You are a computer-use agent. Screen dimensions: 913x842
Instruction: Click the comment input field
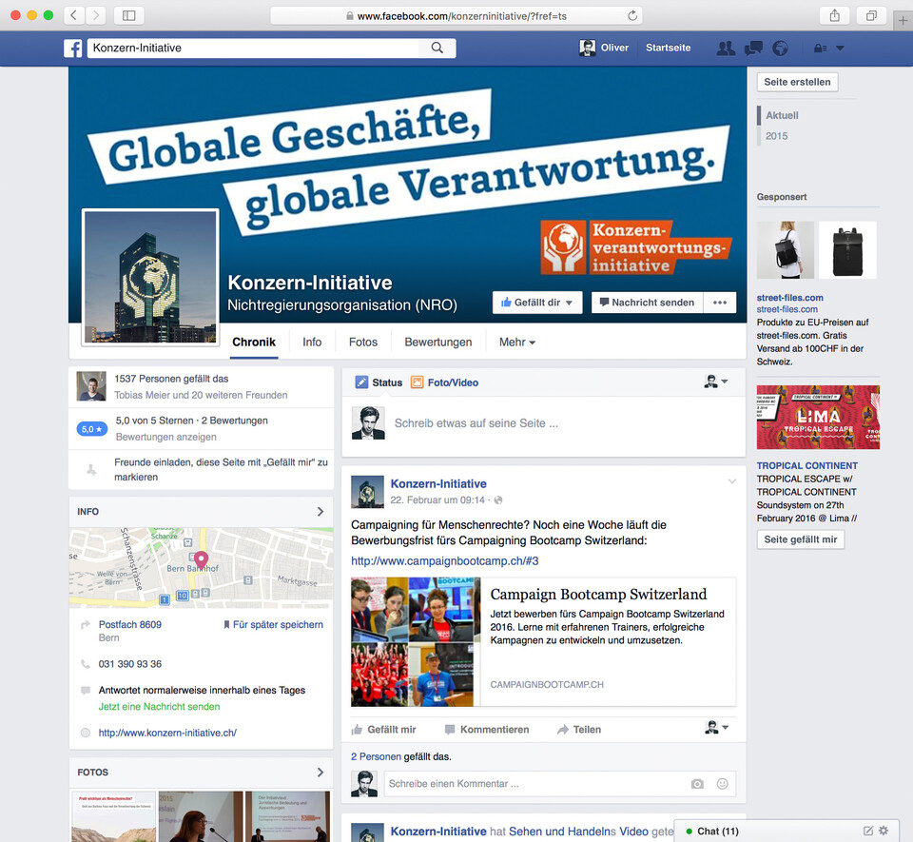click(523, 783)
